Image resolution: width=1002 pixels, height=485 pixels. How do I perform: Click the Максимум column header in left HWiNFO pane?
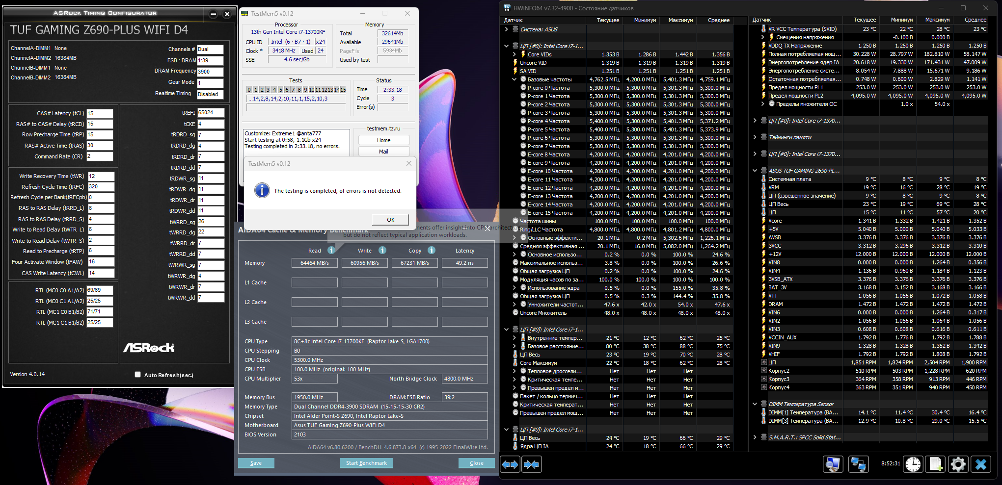pyautogui.click(x=680, y=20)
